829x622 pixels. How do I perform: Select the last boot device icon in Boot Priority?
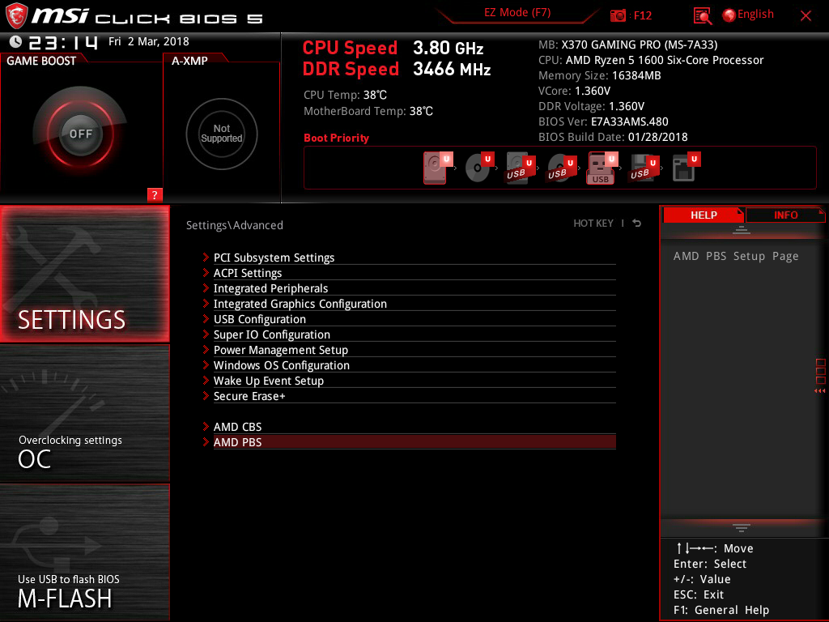686,168
